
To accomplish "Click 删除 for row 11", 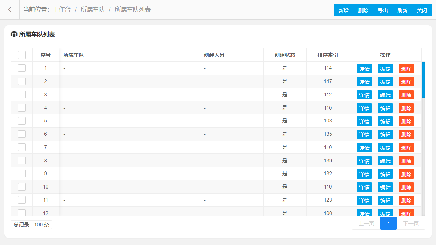I will coord(406,200).
